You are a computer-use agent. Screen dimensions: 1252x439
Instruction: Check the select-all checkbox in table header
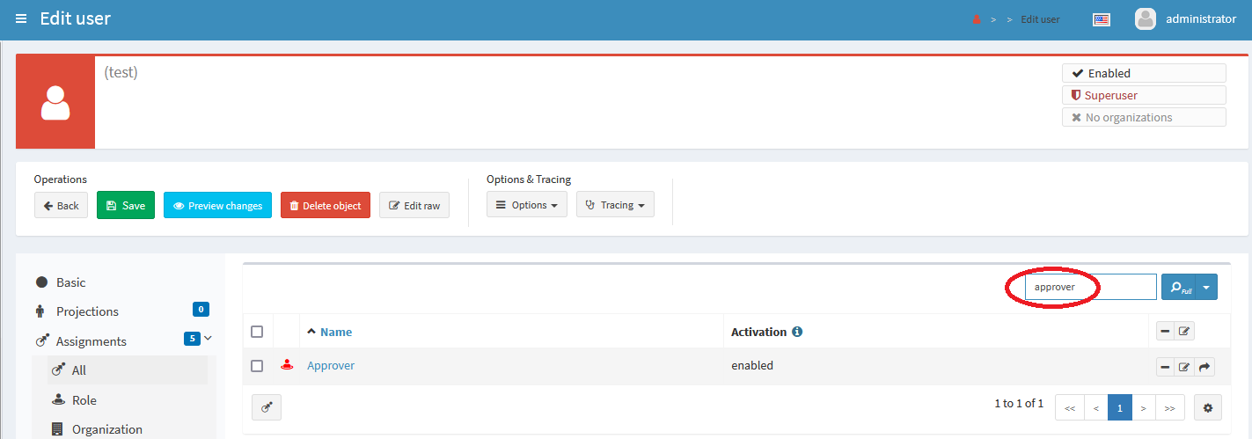pyautogui.click(x=257, y=332)
